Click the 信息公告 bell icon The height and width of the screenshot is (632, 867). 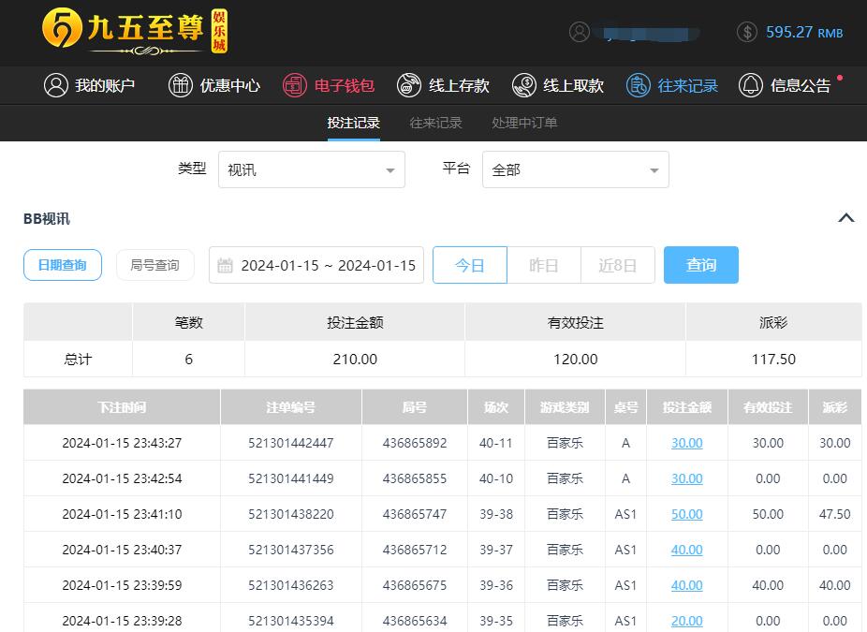pyautogui.click(x=751, y=85)
